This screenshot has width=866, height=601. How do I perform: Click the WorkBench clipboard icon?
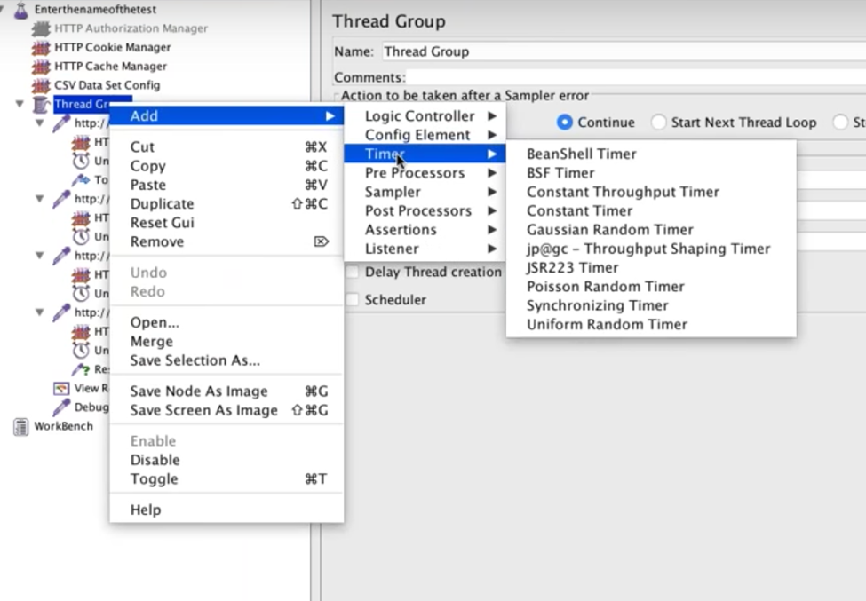point(20,427)
